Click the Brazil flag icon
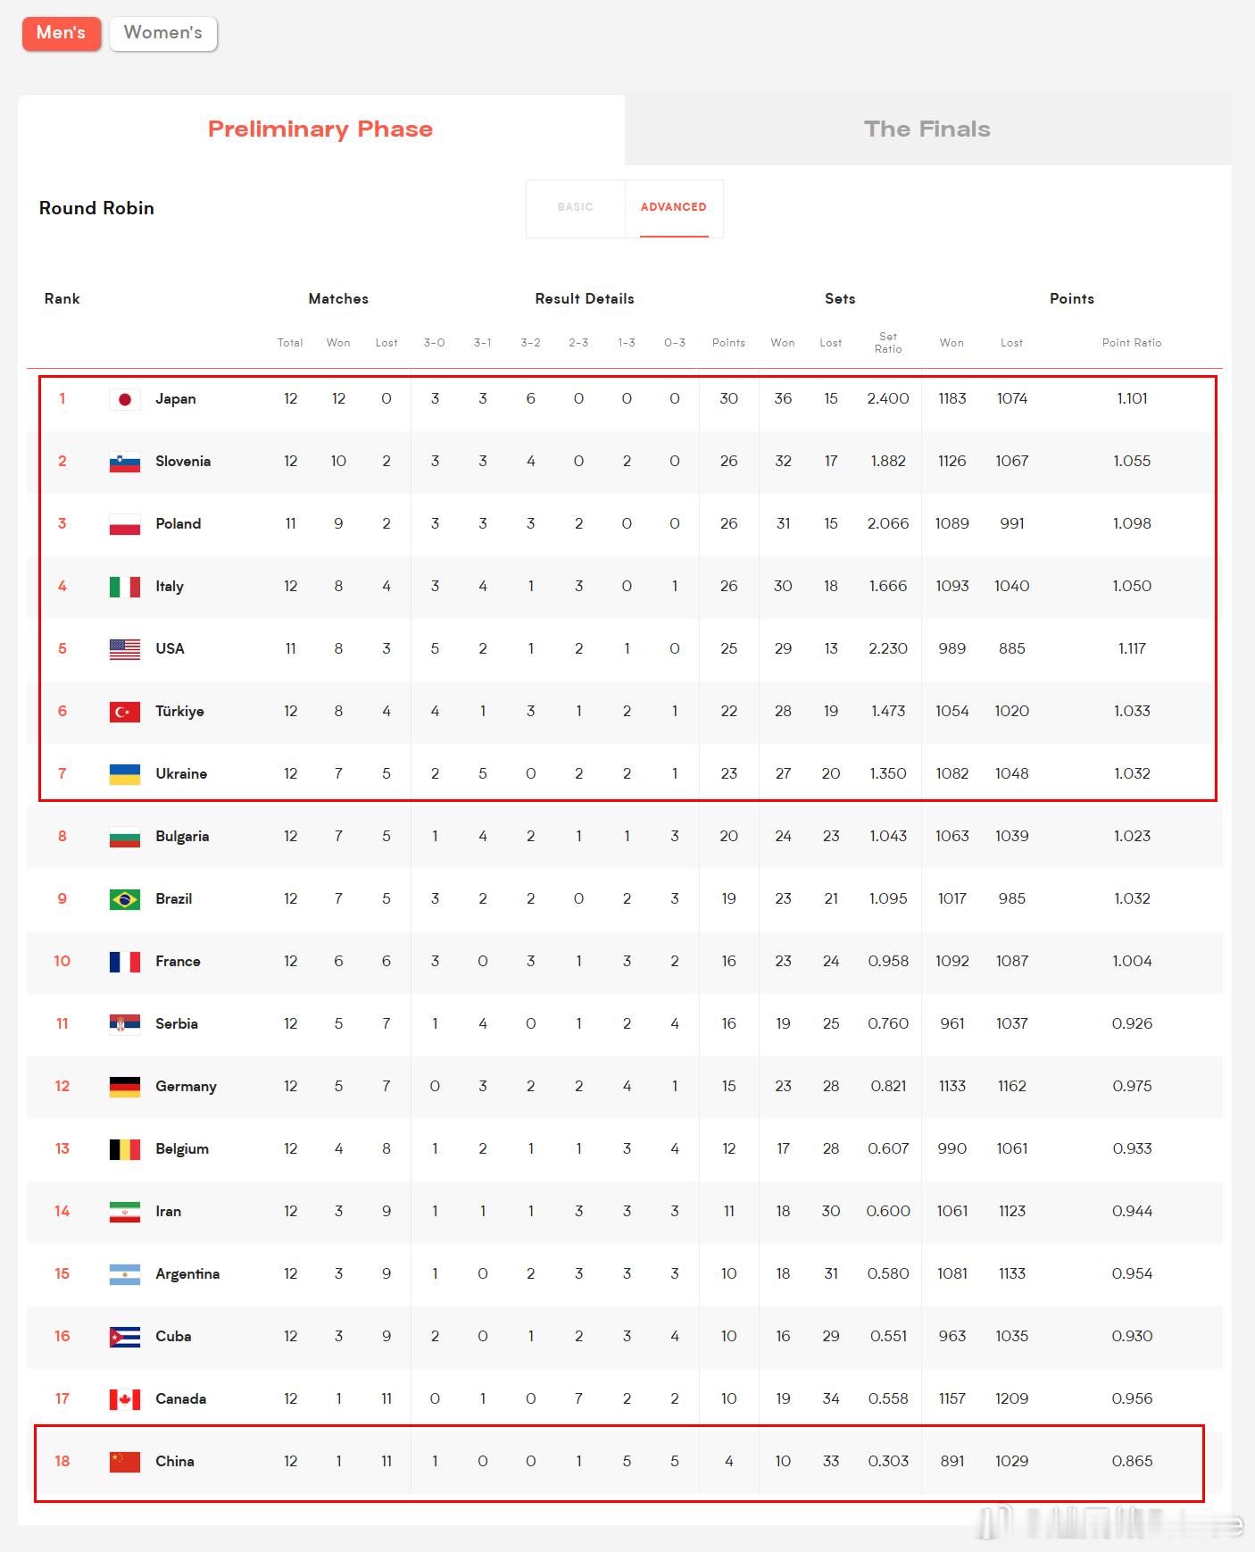The width and height of the screenshot is (1255, 1552). click(125, 899)
